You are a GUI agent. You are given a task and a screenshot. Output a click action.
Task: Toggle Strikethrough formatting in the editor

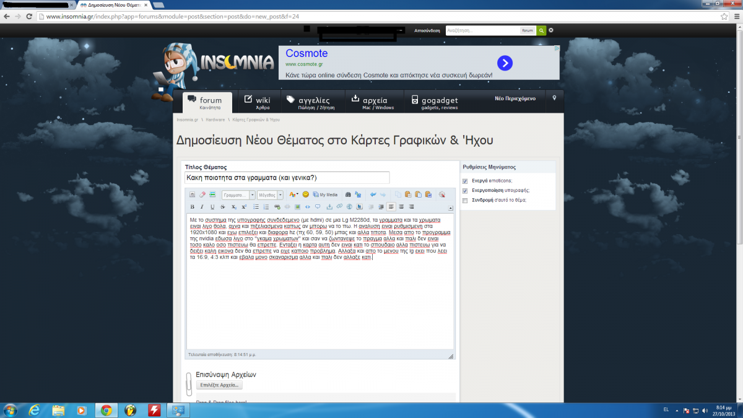coord(222,206)
